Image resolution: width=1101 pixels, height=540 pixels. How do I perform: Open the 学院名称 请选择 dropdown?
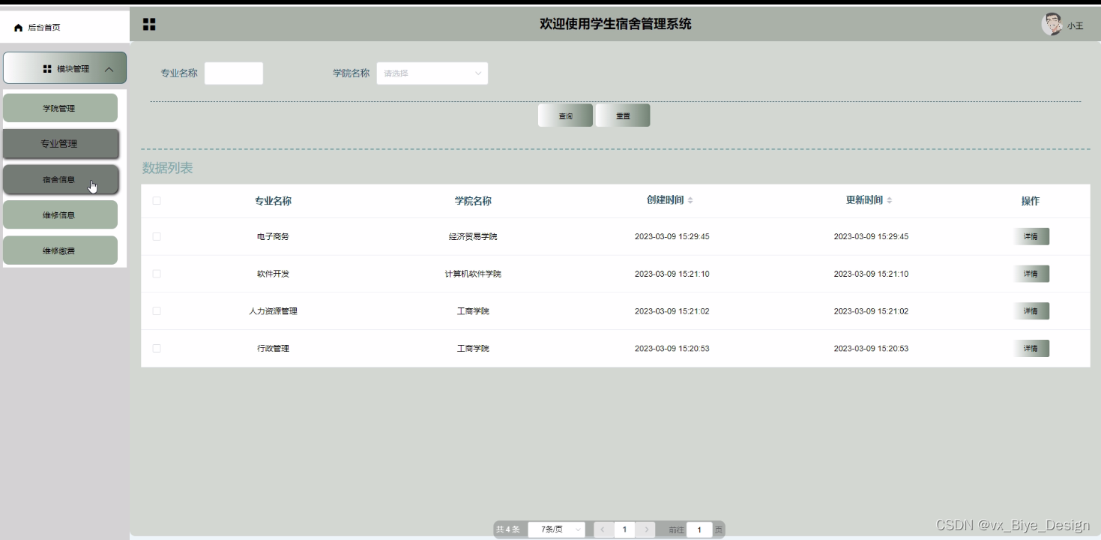(432, 73)
